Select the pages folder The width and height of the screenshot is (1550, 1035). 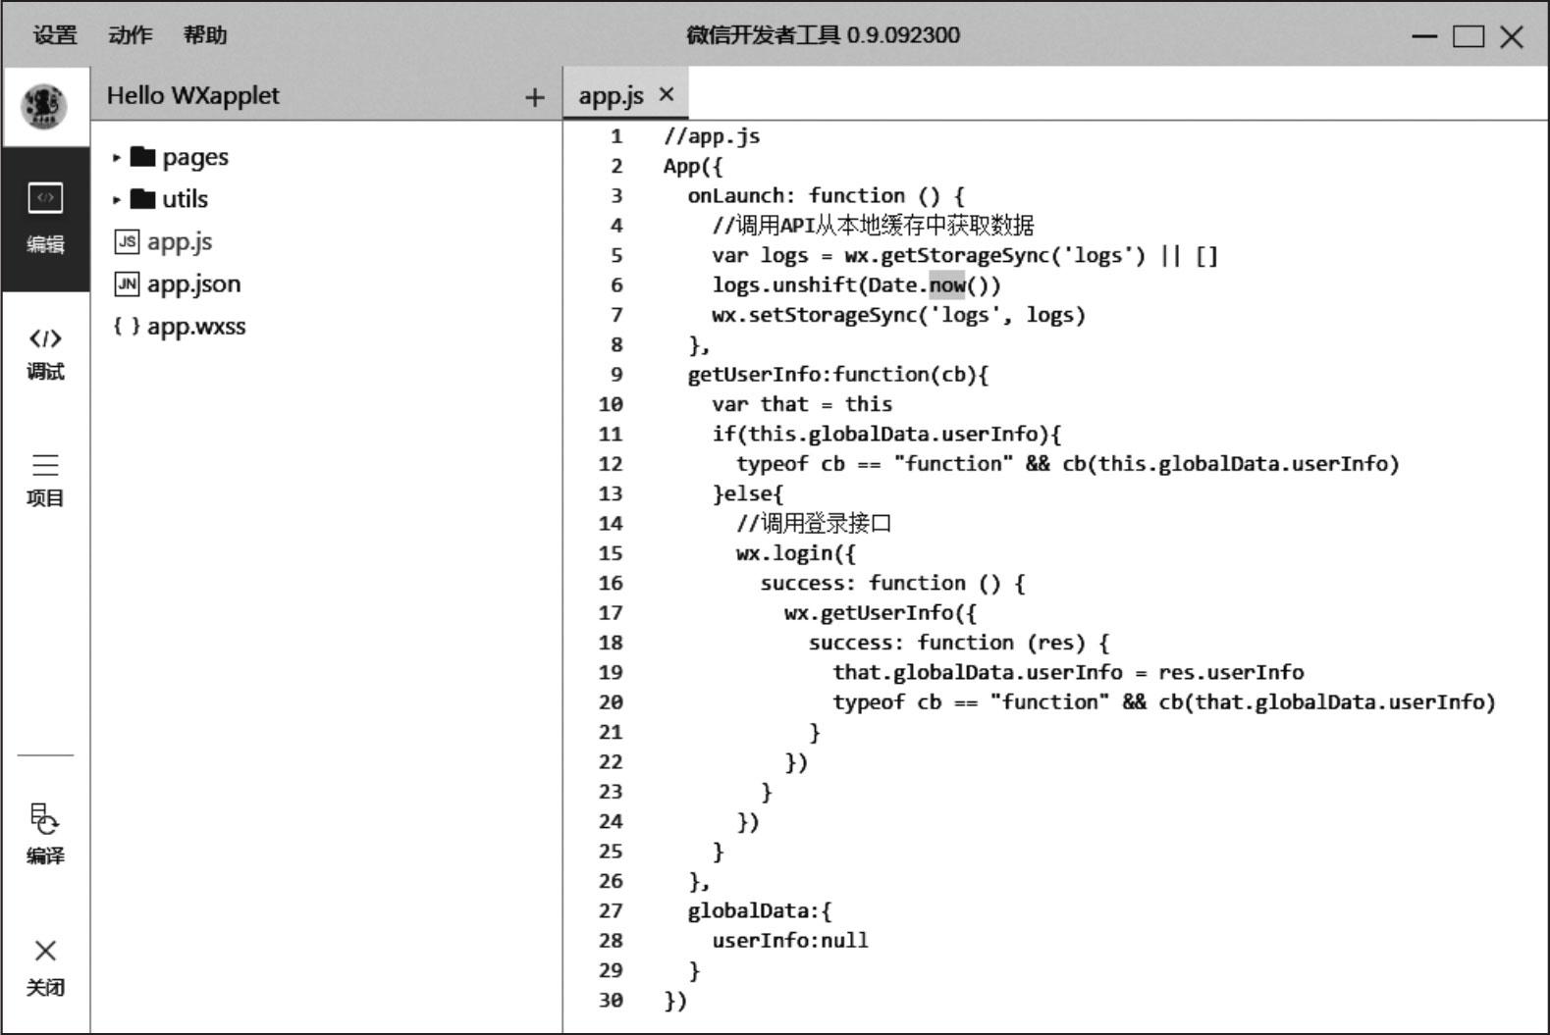click(x=180, y=157)
